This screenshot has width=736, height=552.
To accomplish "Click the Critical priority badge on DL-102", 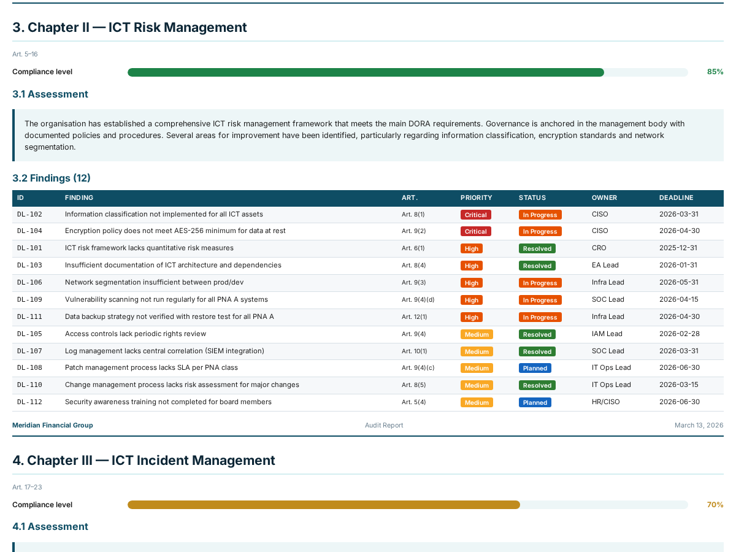I will click(x=476, y=214).
